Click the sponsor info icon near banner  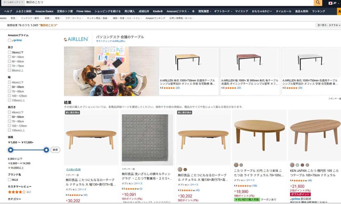(x=340, y=99)
